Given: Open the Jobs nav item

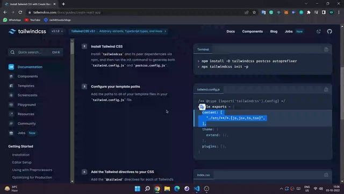Looking at the screenshot, I should point(289,31).
